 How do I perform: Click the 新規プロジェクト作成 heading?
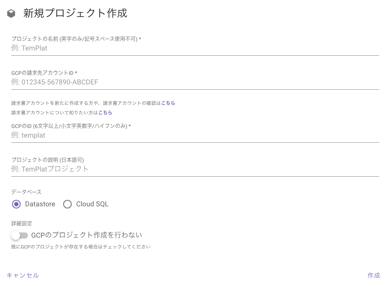[x=75, y=13]
